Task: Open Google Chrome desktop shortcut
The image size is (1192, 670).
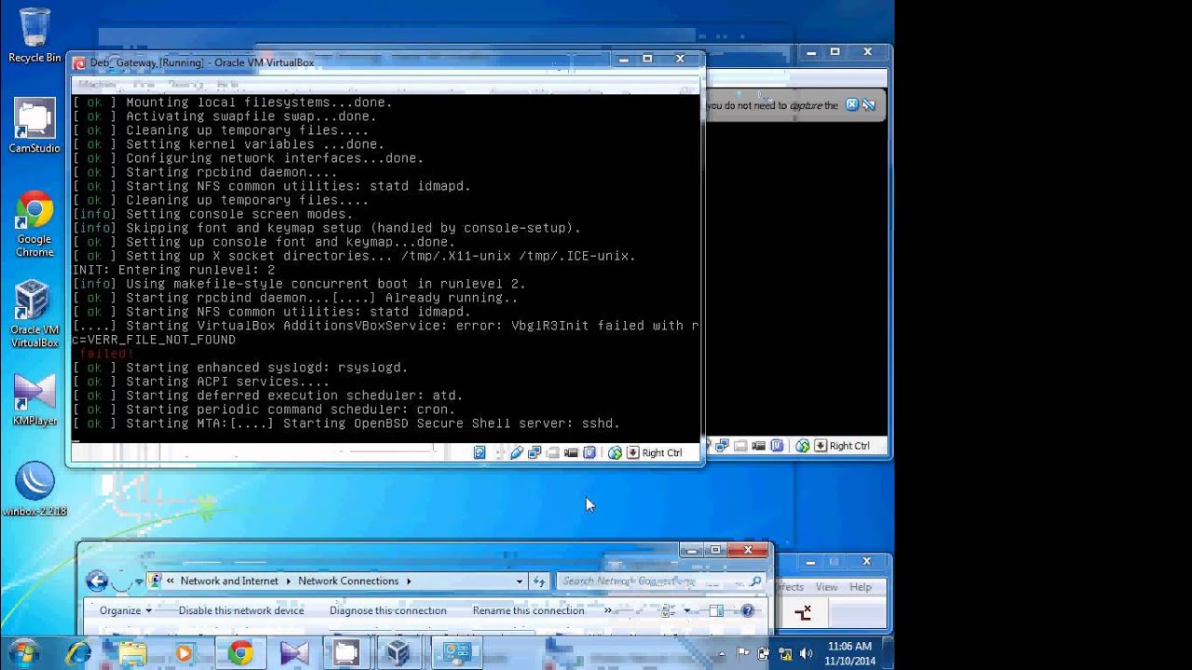Action: [34, 224]
